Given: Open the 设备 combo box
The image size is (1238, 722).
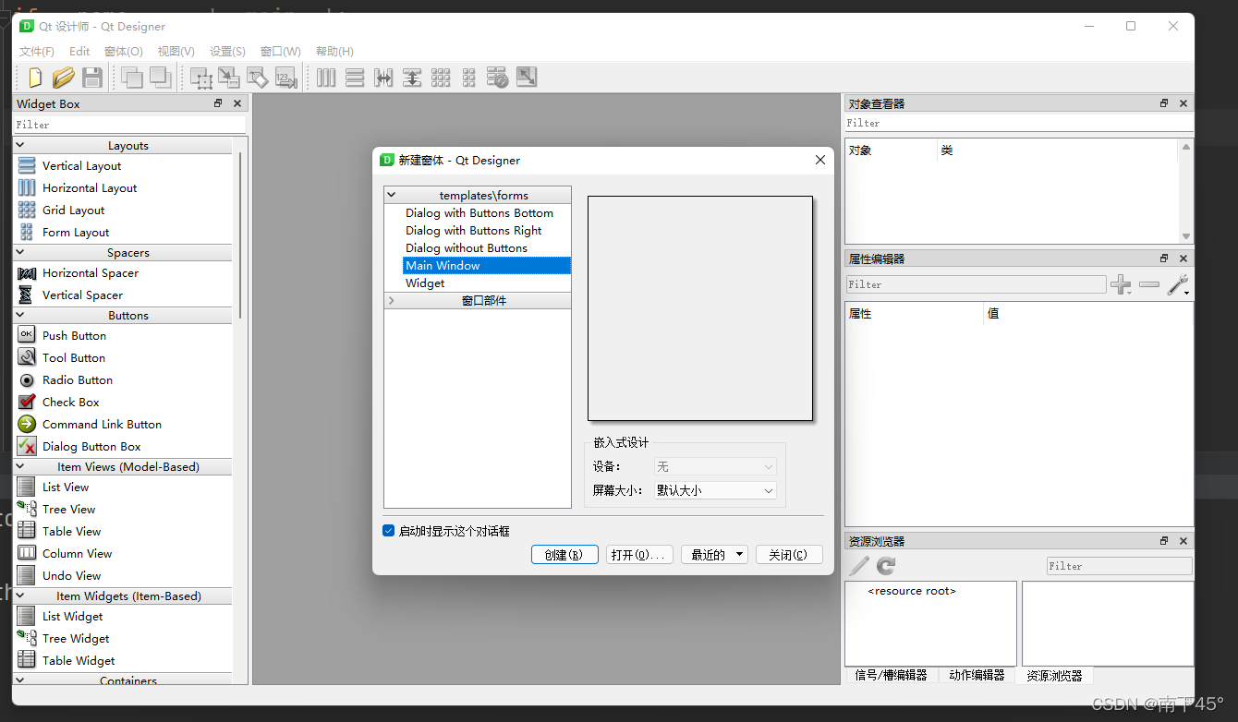Looking at the screenshot, I should [716, 466].
